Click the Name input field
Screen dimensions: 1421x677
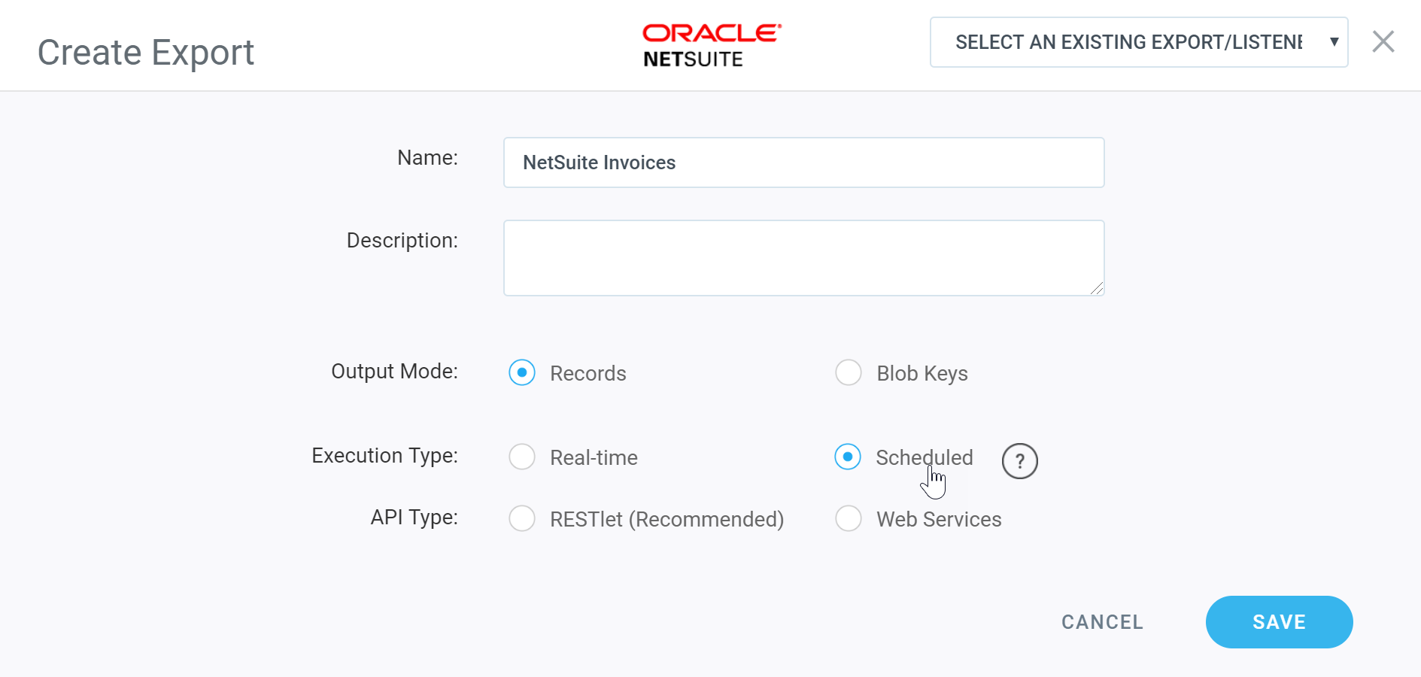pos(803,162)
